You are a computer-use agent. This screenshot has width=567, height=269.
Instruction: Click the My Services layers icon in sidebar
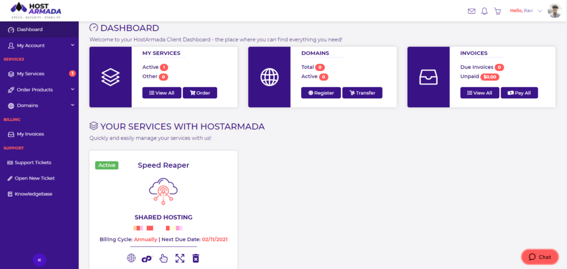click(x=11, y=74)
